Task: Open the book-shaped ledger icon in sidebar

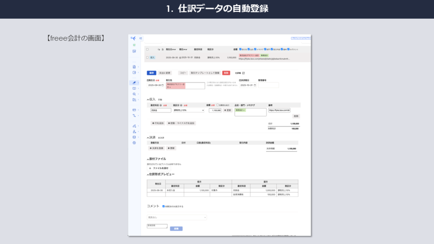Action: pos(134,88)
